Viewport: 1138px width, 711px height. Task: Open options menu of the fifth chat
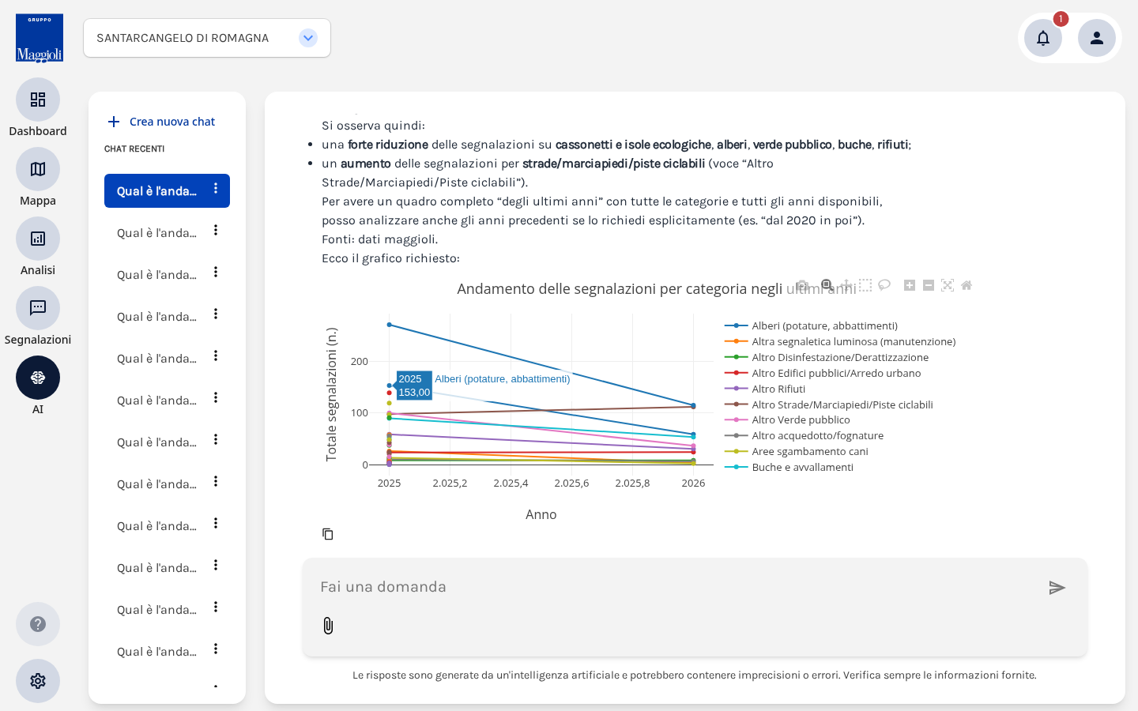(216, 356)
